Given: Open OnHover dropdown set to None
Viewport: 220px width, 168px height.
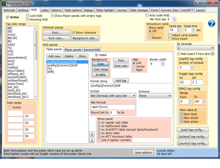Looking at the screenshot, I should pyautogui.click(x=155, y=96).
